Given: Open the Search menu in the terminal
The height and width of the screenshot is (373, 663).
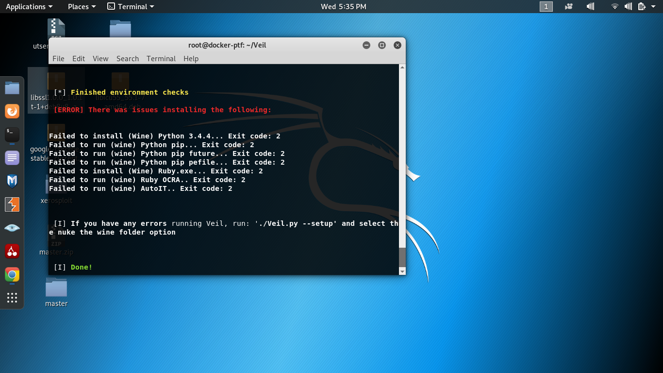Looking at the screenshot, I should (x=127, y=58).
